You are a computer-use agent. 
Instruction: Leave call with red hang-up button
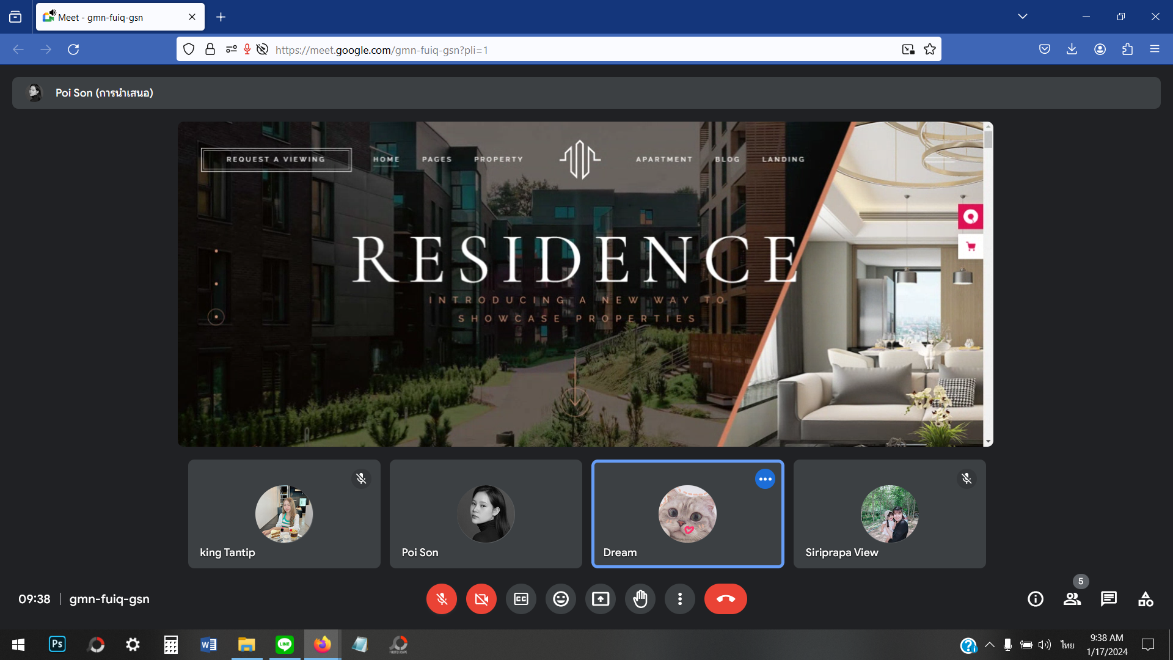point(725,599)
